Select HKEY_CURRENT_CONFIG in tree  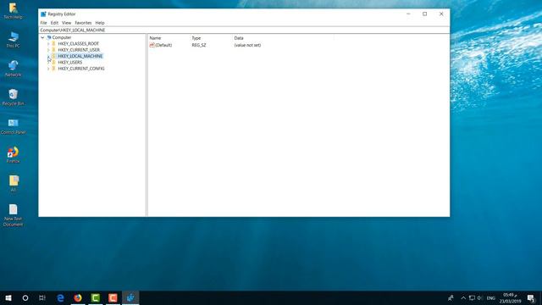click(81, 69)
